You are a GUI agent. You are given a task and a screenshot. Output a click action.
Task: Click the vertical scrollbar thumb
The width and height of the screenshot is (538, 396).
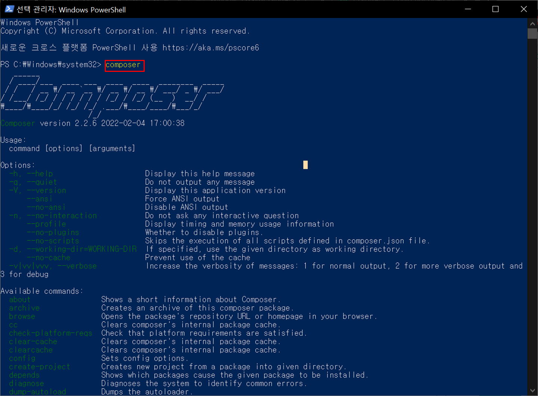click(532, 33)
